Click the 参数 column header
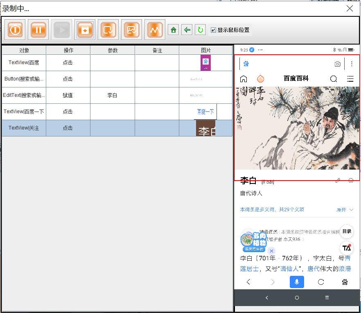Screen dimensions: 361x313 [113, 50]
